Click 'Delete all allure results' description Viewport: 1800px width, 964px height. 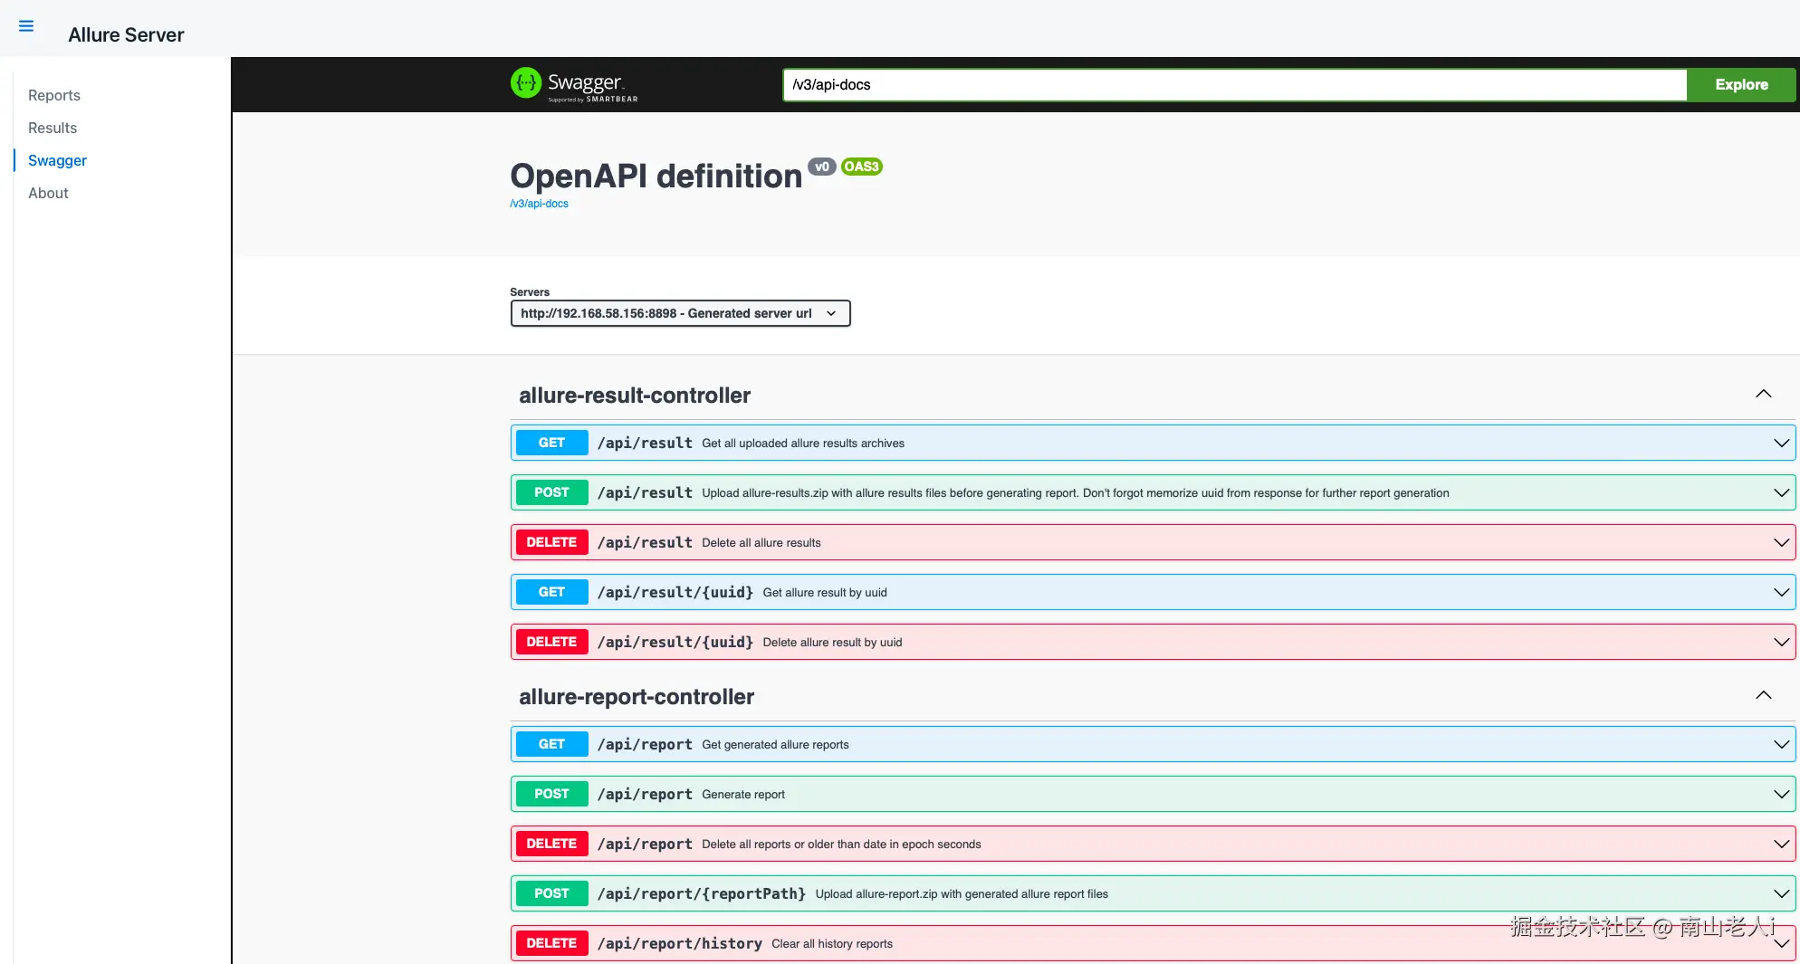pyautogui.click(x=761, y=543)
